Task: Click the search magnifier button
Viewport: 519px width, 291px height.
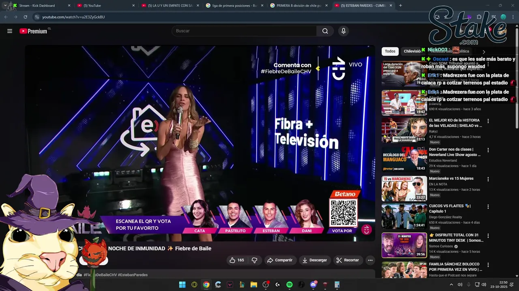Action: 325,31
